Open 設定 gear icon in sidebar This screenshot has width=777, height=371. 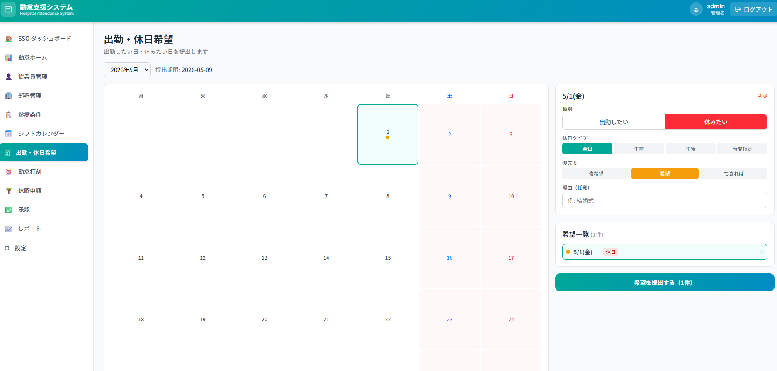pos(7,248)
